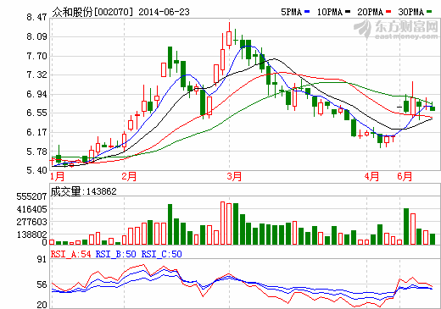Click the 91 RSI axis label

(x=42, y=259)
